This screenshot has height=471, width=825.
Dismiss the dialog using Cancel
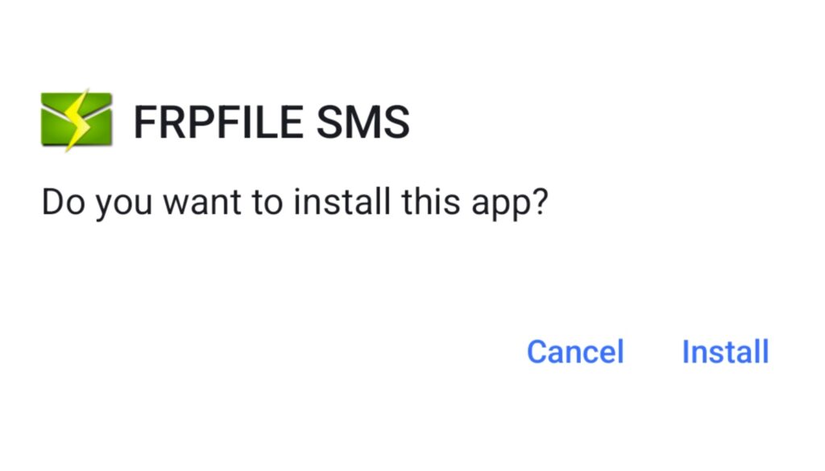point(575,352)
